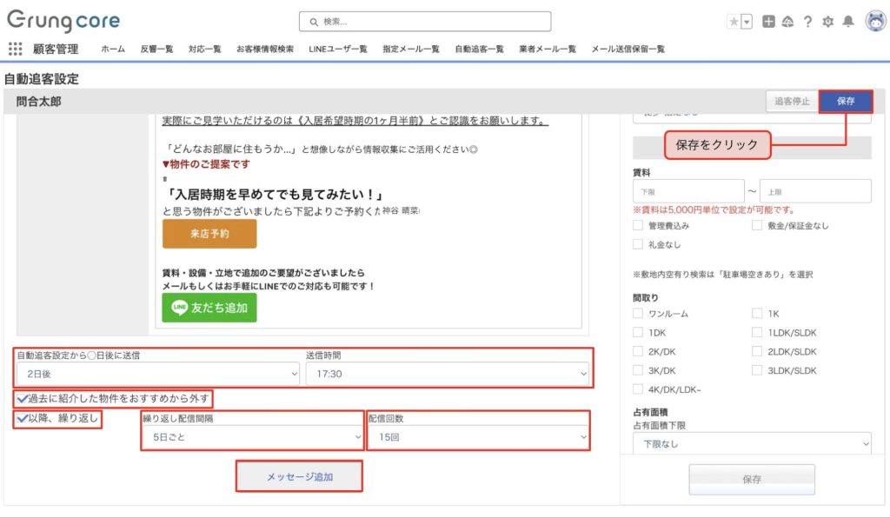The height and width of the screenshot is (518, 890).
Task: Click the メッセージ追加 button
Action: (x=299, y=477)
